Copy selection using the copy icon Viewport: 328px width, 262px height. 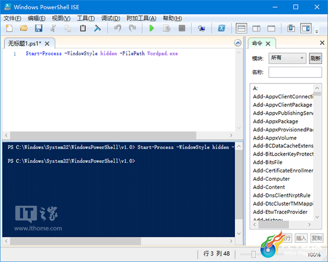[68, 28]
